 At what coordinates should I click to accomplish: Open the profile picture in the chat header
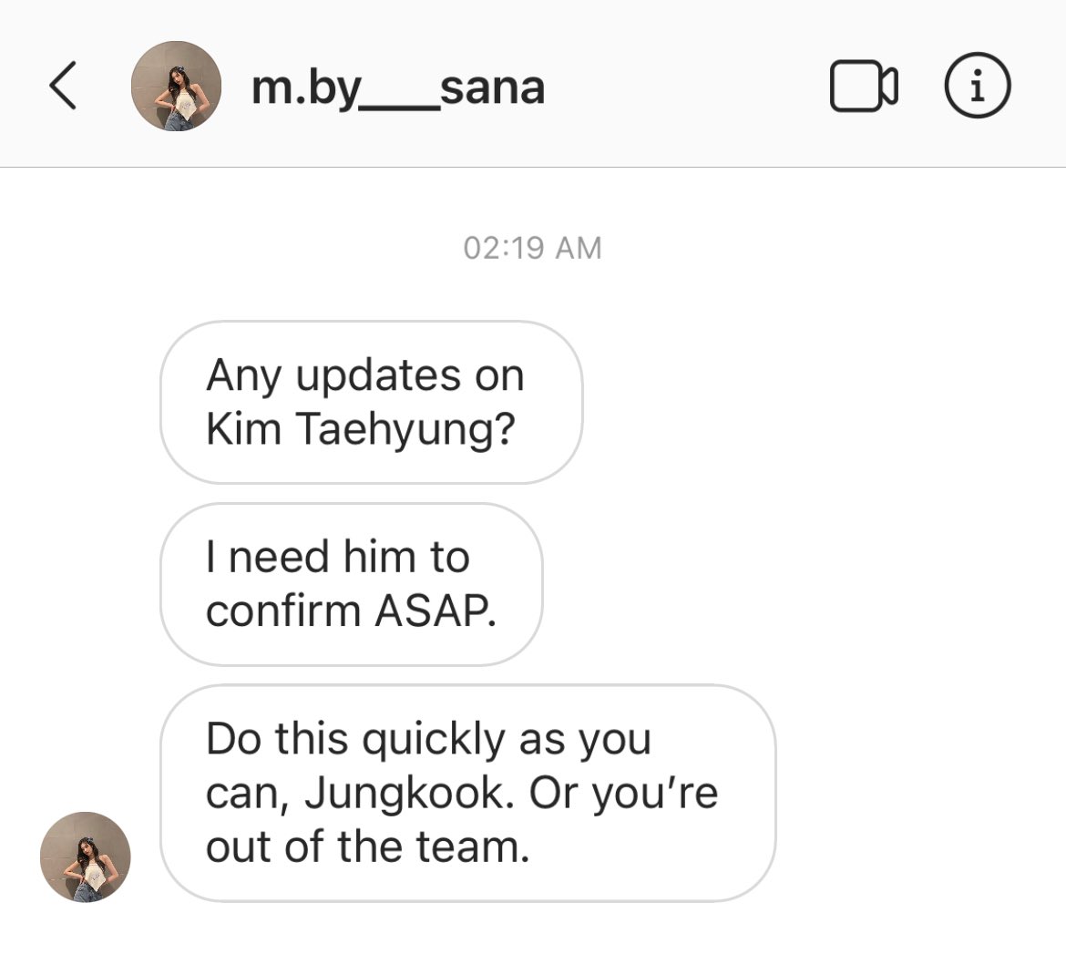tap(176, 86)
